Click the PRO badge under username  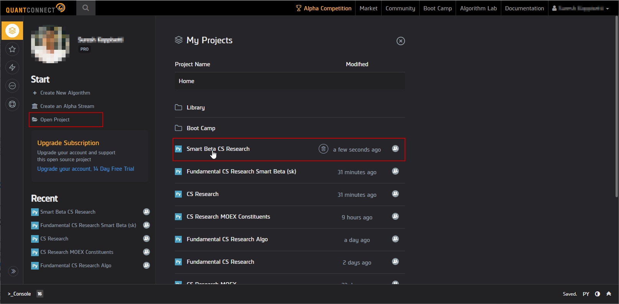pos(84,49)
